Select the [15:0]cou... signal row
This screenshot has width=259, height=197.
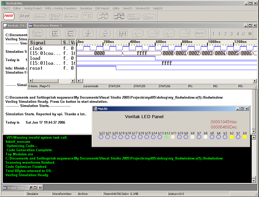pos(52,53)
